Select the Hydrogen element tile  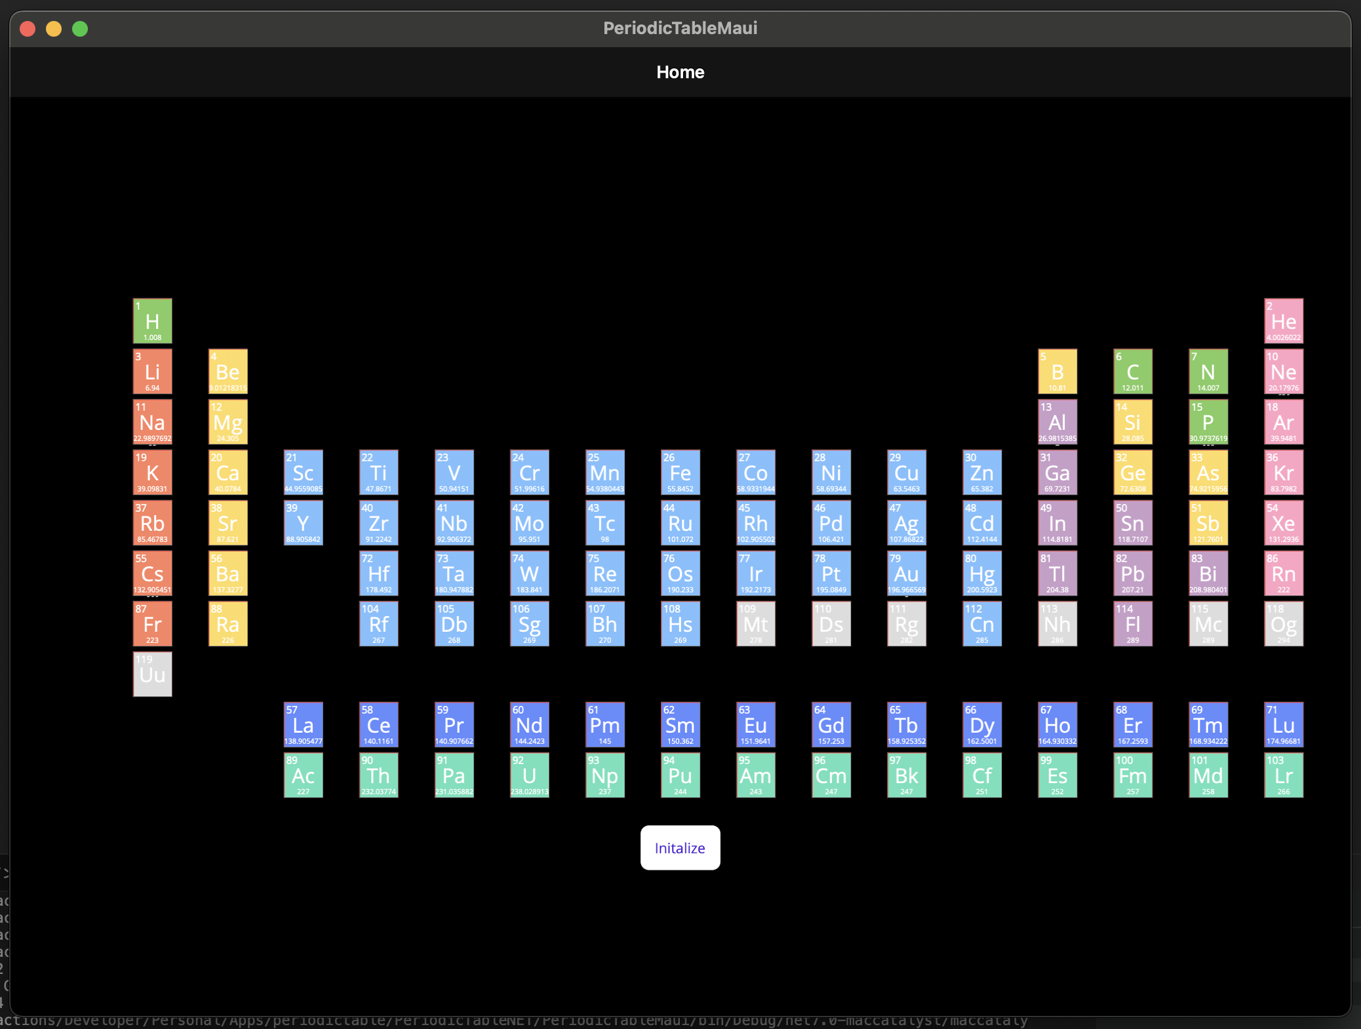[x=152, y=321]
